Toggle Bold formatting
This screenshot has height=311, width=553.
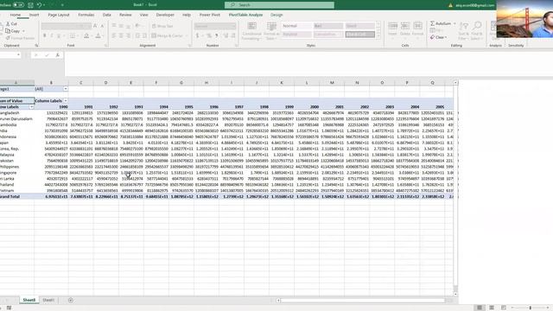pos(45,35)
